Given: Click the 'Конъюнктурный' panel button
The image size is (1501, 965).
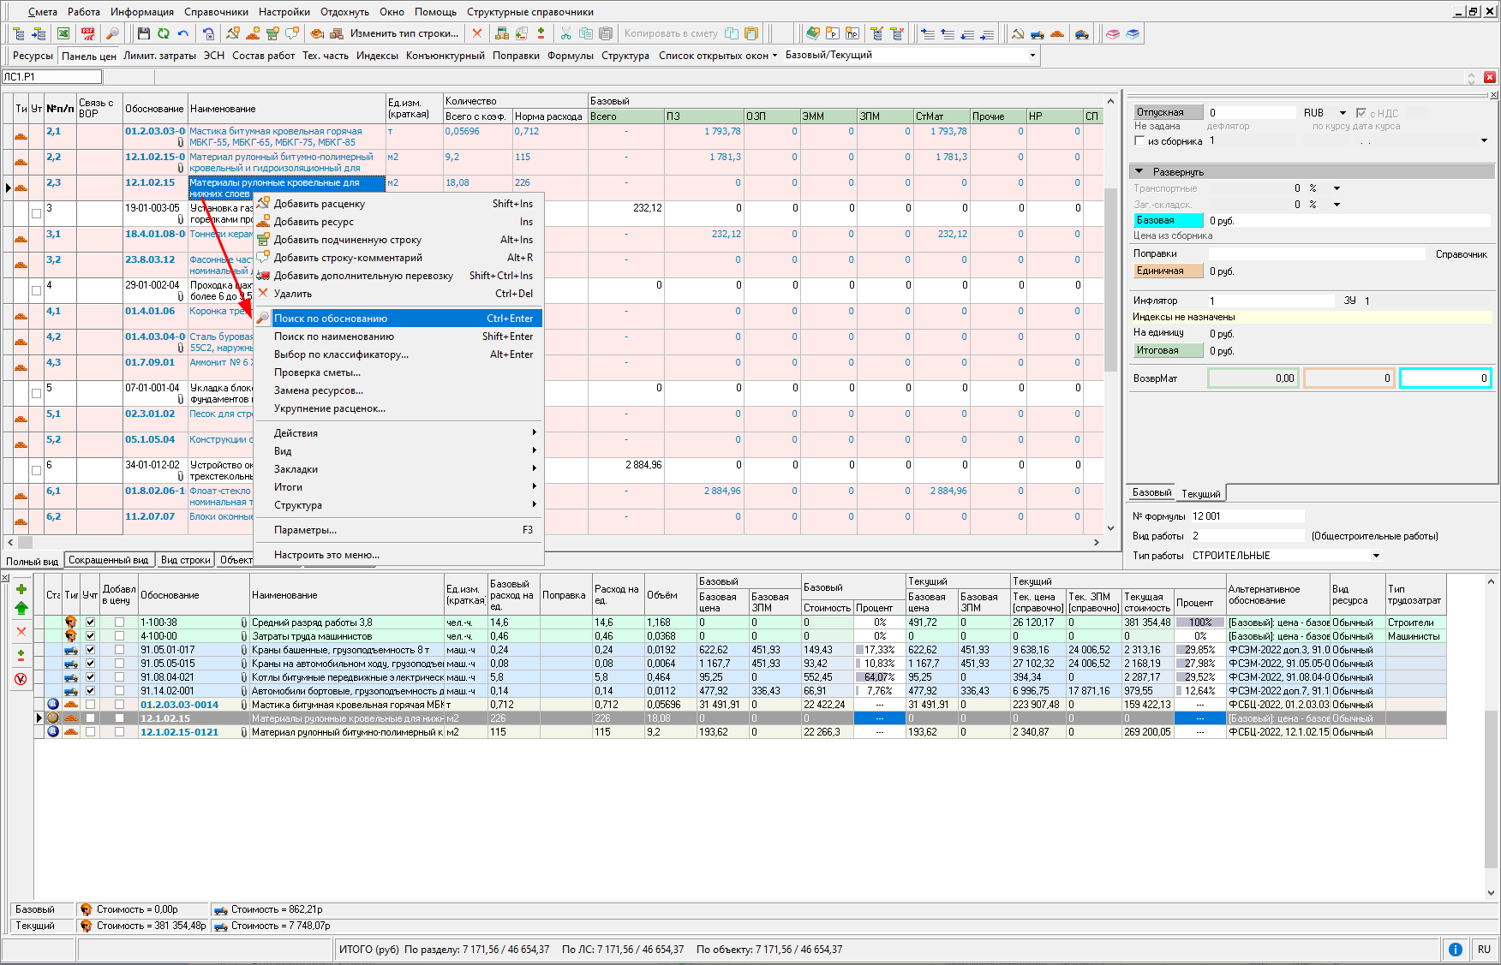Looking at the screenshot, I should click(x=445, y=56).
